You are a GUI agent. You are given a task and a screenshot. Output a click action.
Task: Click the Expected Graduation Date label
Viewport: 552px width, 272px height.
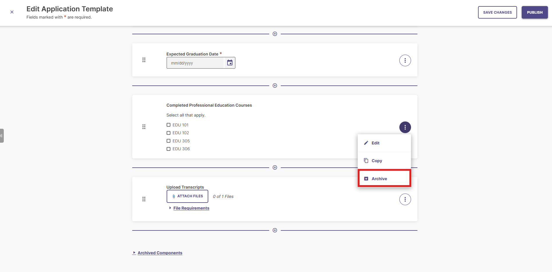(192, 54)
